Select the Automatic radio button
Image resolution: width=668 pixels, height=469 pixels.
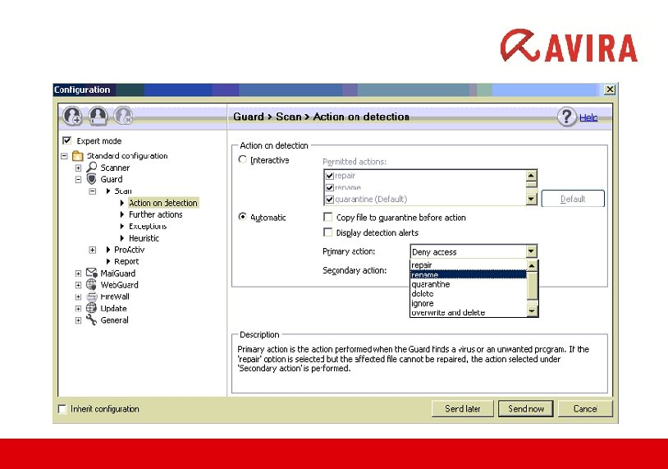[x=242, y=217]
